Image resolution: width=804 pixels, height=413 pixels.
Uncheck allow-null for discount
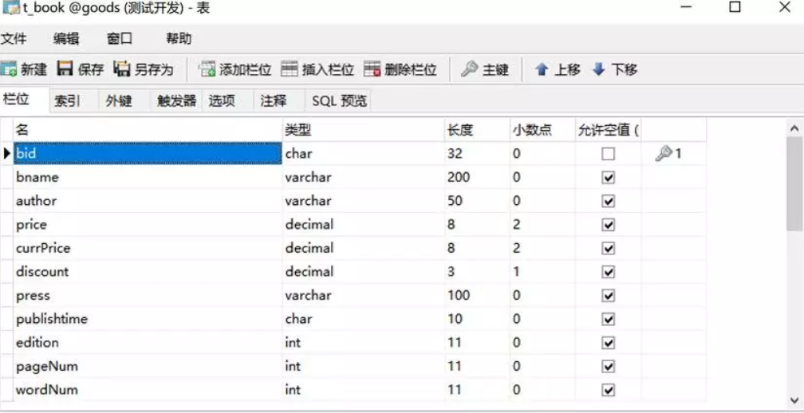(x=608, y=272)
